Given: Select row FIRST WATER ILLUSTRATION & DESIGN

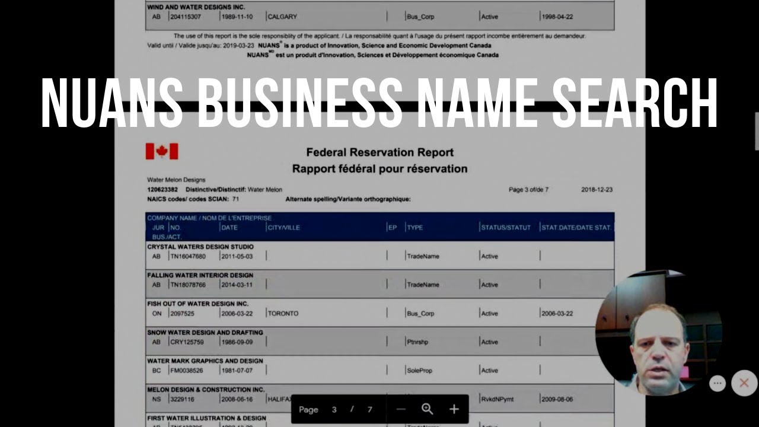Looking at the screenshot, I should point(379,420).
